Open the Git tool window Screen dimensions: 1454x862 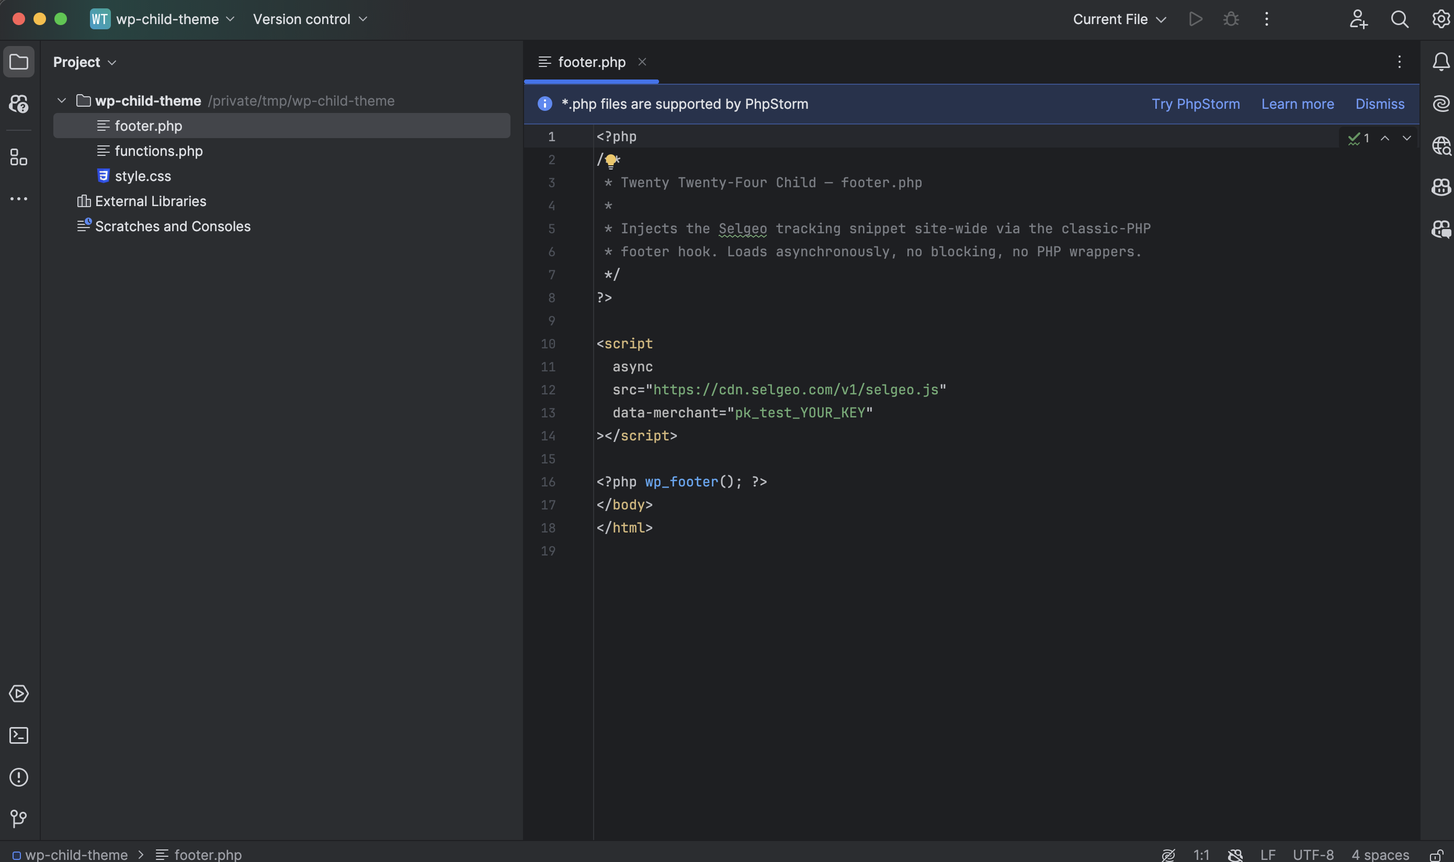(x=19, y=819)
